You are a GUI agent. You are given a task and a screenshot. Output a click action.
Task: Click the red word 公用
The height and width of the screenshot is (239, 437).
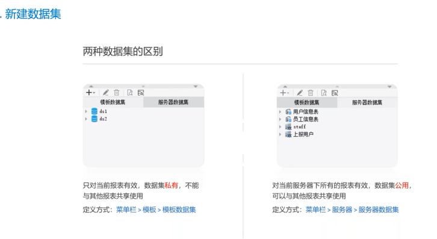click(402, 185)
